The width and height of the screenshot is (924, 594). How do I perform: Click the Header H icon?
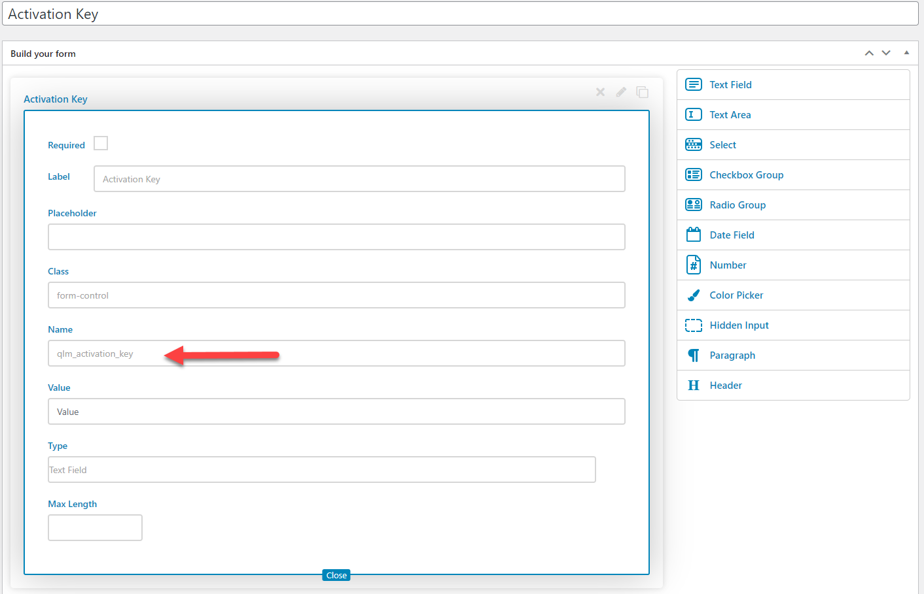click(694, 385)
